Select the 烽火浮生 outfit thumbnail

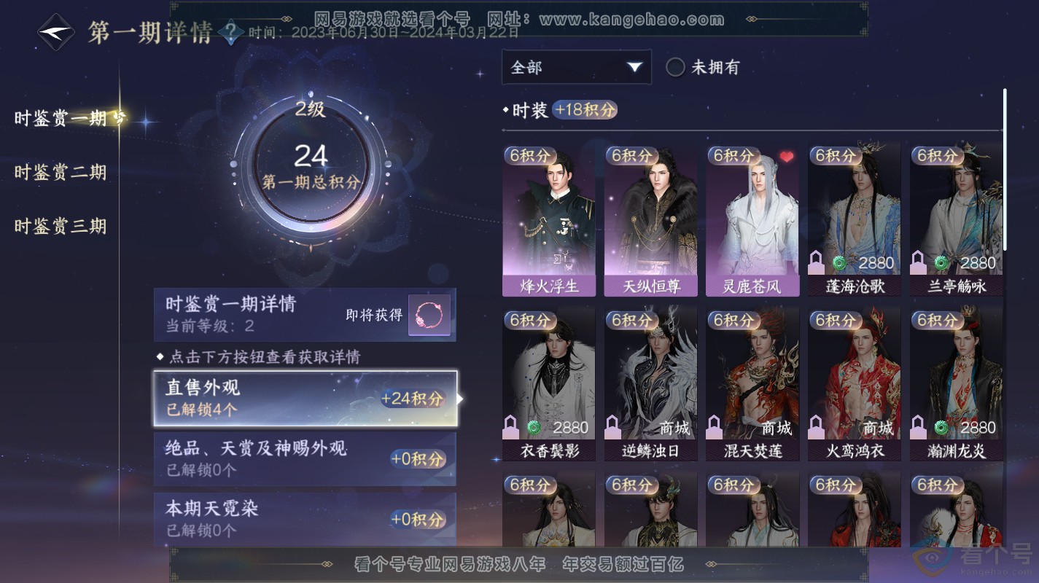548,219
